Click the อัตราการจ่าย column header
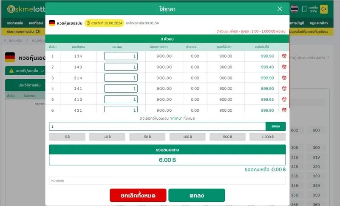The width and height of the screenshot is (340, 206). coord(159,47)
